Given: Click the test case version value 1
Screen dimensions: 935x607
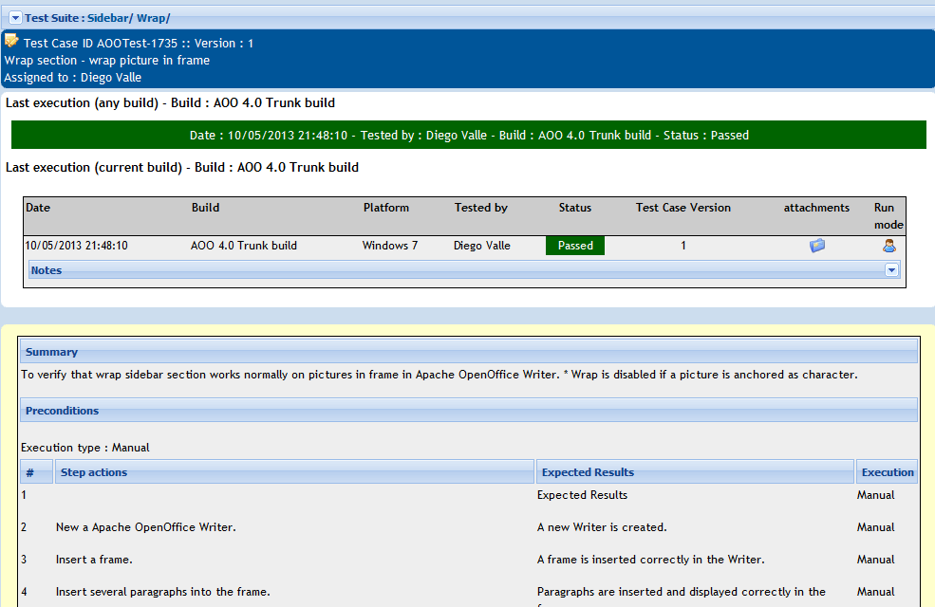Looking at the screenshot, I should (683, 246).
